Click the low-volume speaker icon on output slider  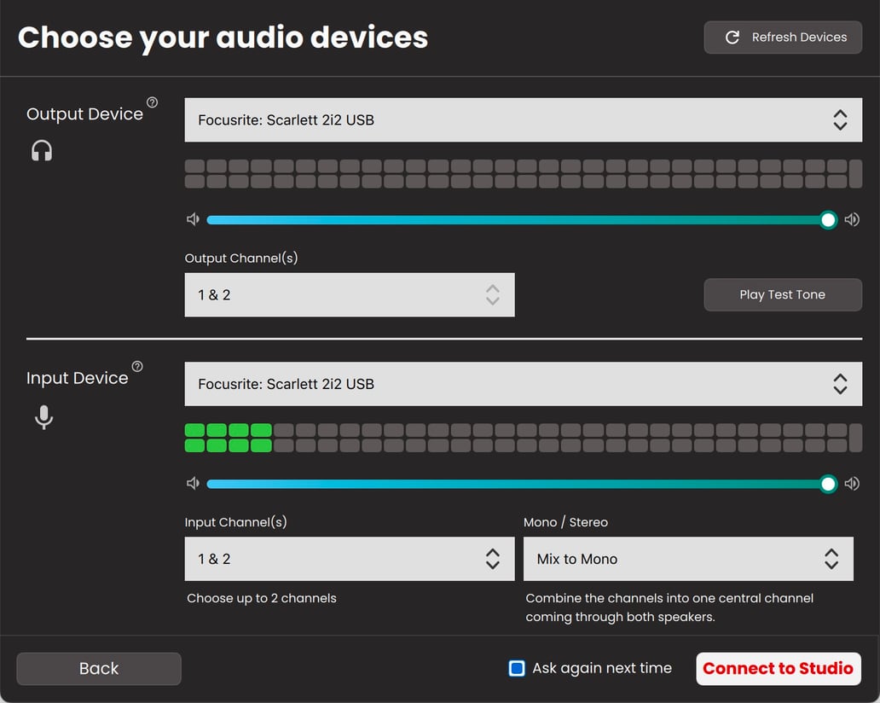[x=193, y=220]
